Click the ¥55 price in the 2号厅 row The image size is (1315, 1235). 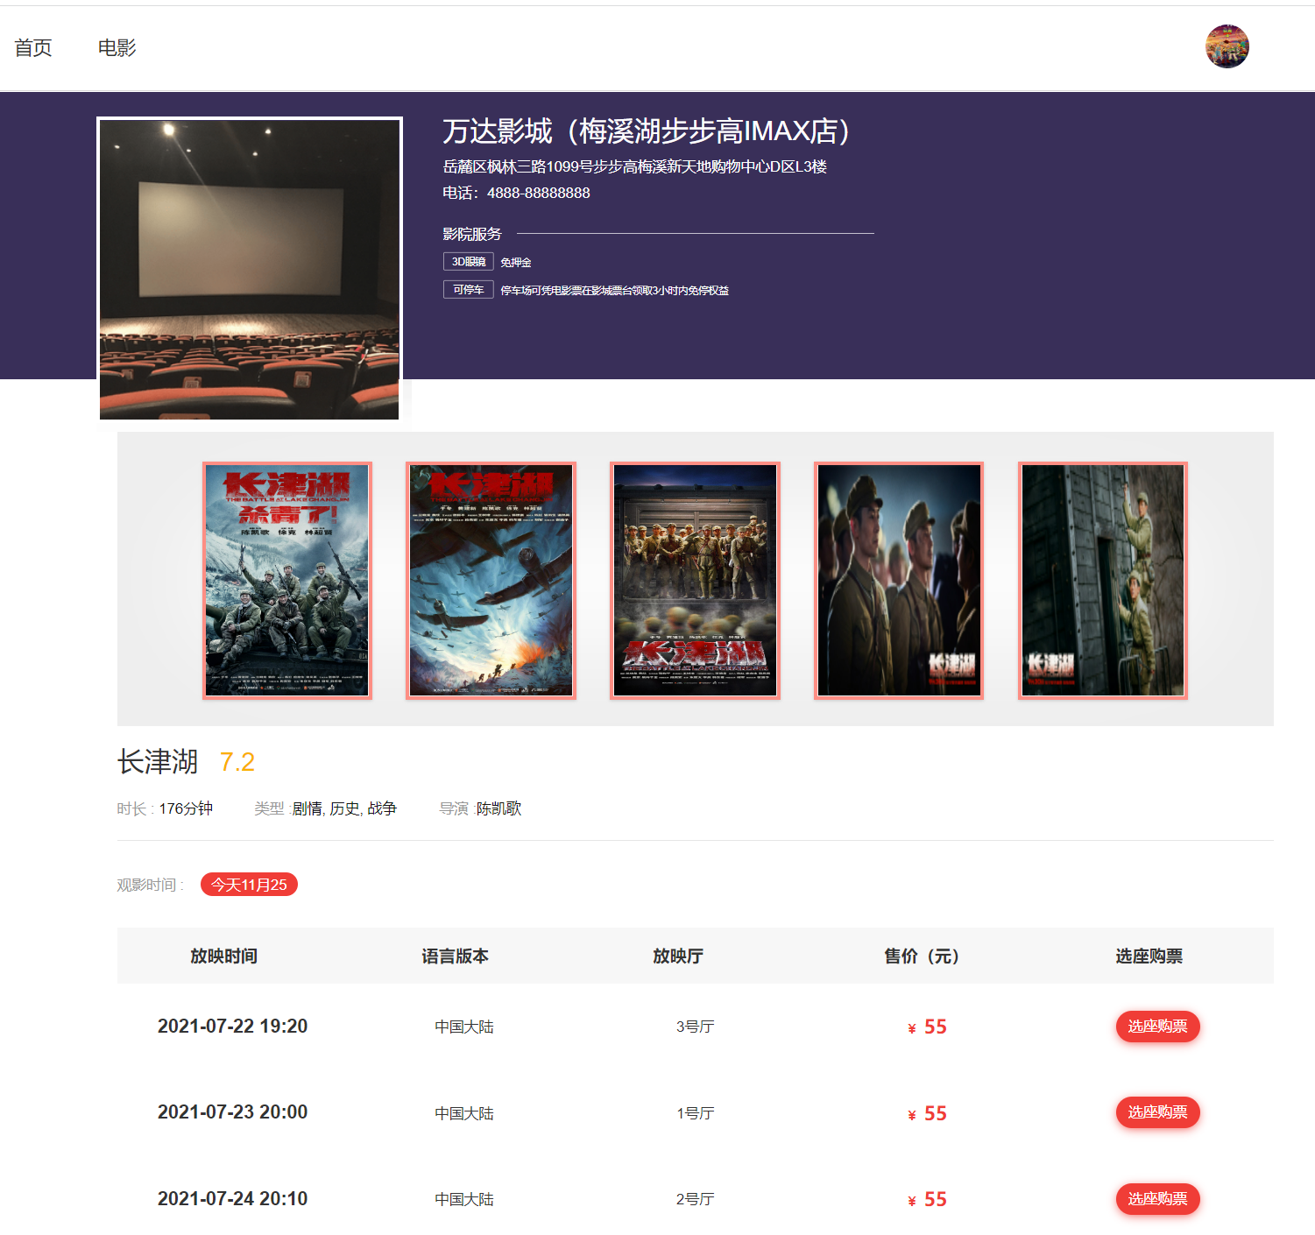927,1200
